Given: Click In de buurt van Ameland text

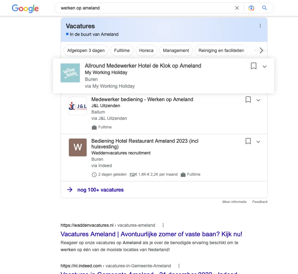Looking at the screenshot, I should tap(94, 34).
